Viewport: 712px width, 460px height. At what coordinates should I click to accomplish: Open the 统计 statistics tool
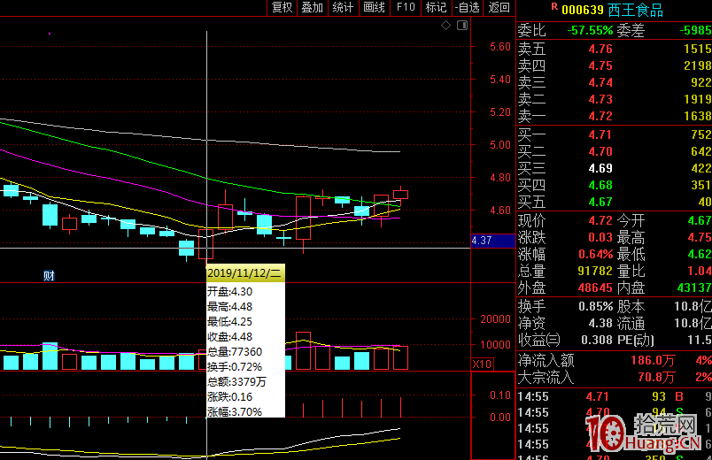coord(344,7)
